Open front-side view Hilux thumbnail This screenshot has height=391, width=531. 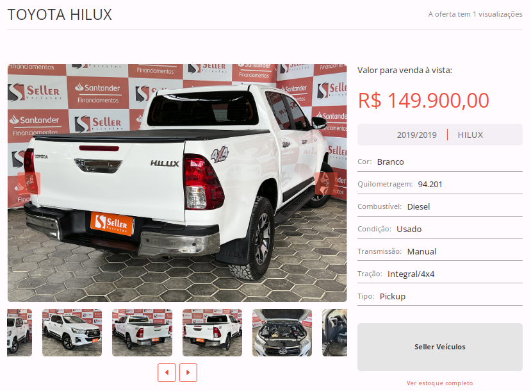click(x=72, y=333)
